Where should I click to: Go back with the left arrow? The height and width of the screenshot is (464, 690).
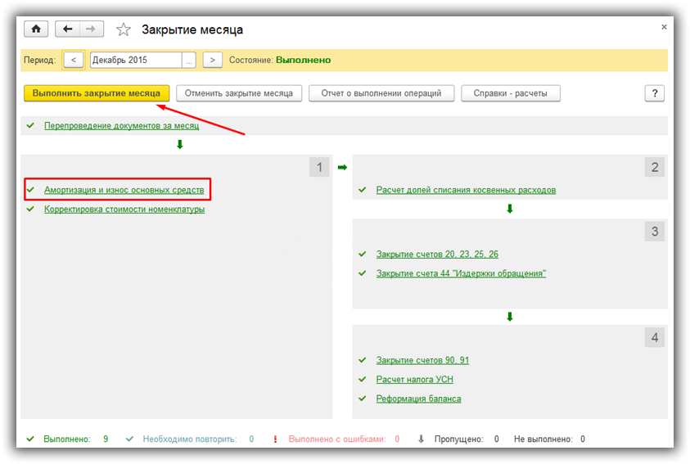68,29
